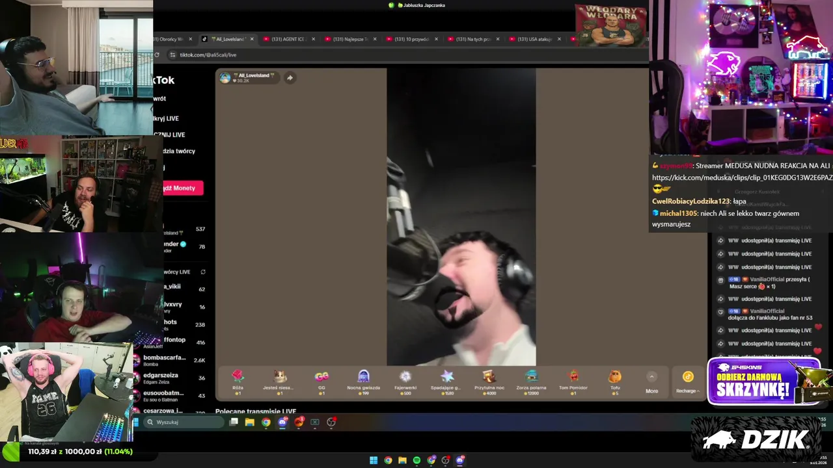Send the Fajerwerki gift
833x468 pixels.
tap(405, 382)
